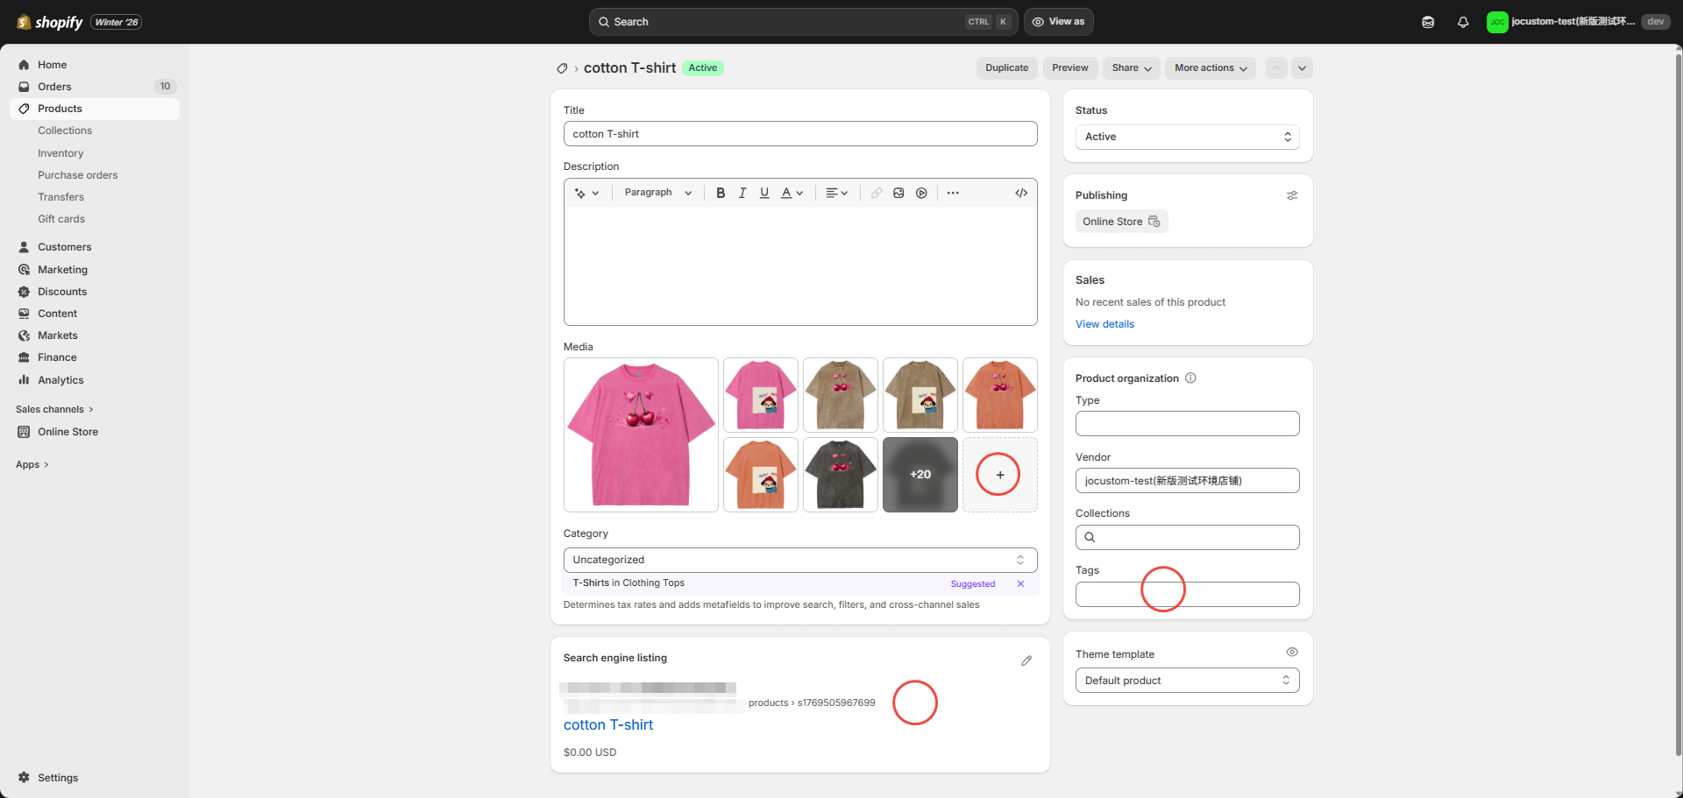
Task: Open the View details link under Sales
Action: pyautogui.click(x=1104, y=324)
